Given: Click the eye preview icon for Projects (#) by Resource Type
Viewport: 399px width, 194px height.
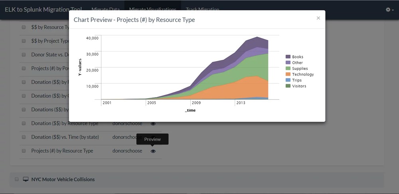Looking at the screenshot, I should tap(153, 151).
